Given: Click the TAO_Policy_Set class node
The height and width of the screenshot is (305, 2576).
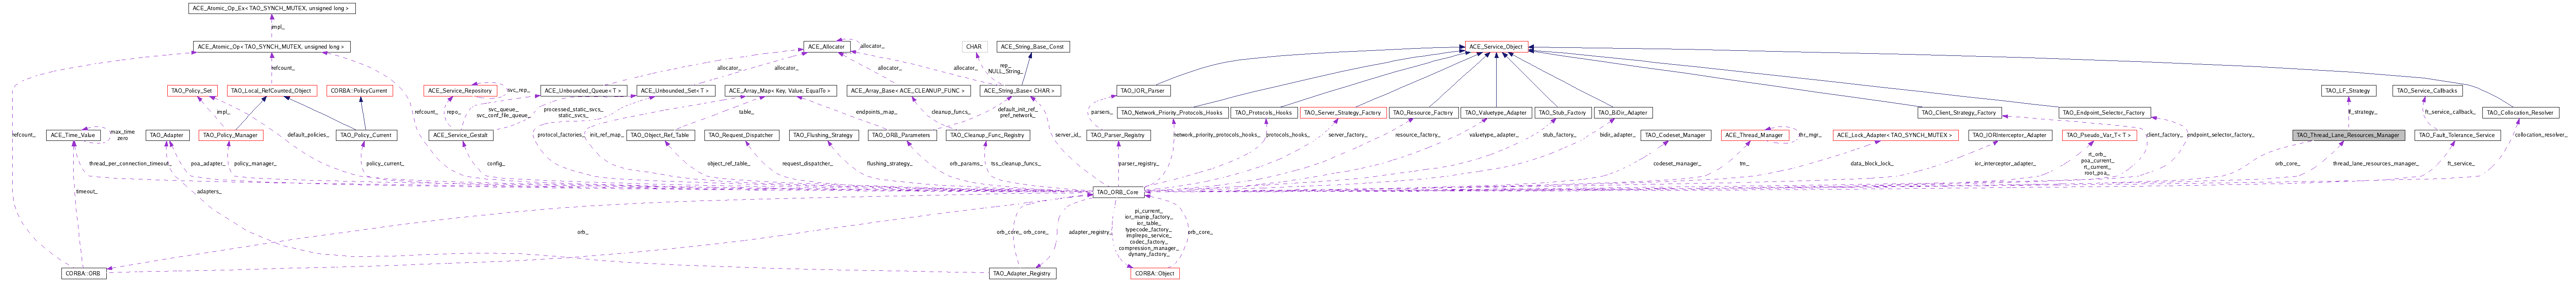Looking at the screenshot, I should coord(192,90).
